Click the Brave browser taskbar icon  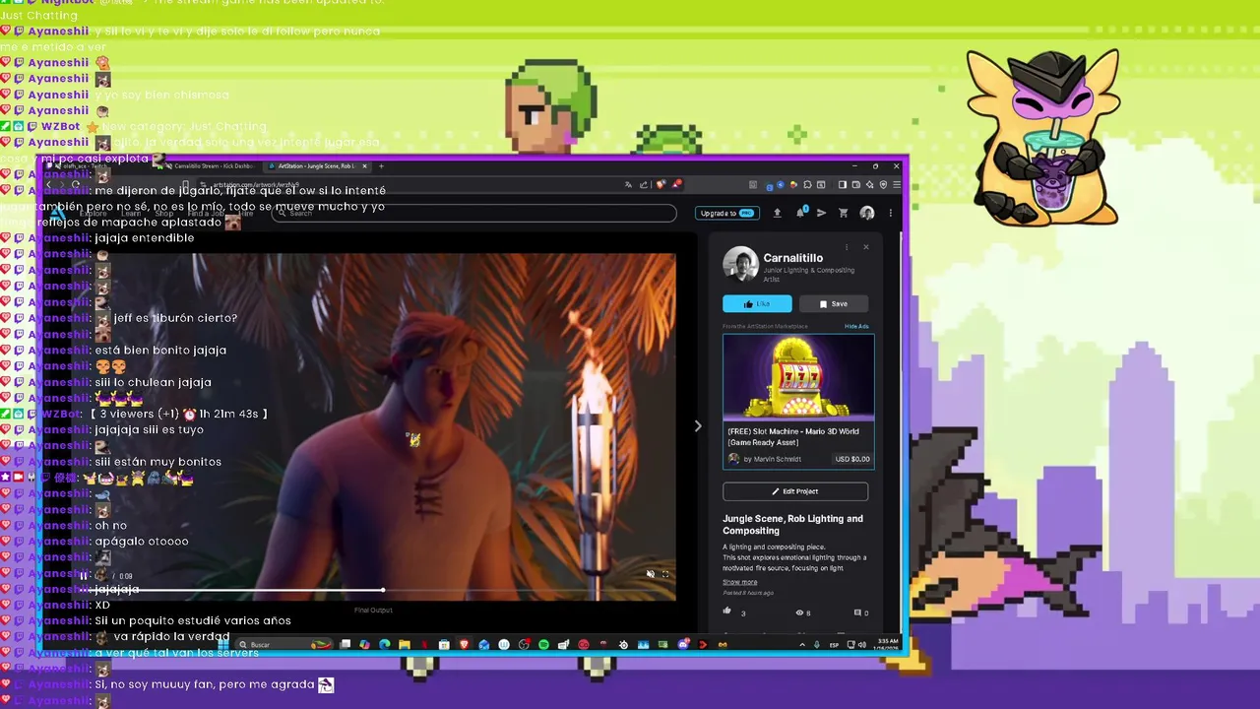(465, 644)
